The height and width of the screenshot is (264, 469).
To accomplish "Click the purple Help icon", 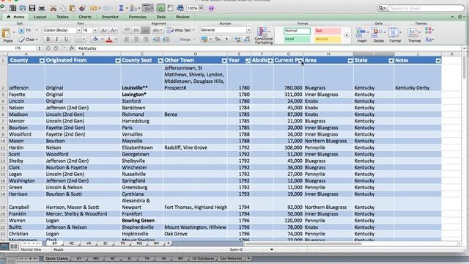I will click(x=211, y=8).
